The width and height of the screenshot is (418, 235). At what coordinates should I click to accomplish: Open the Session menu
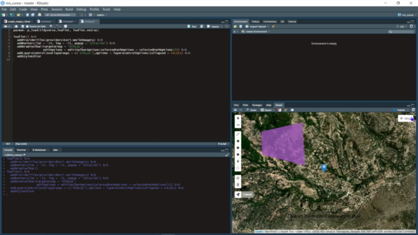[57, 9]
